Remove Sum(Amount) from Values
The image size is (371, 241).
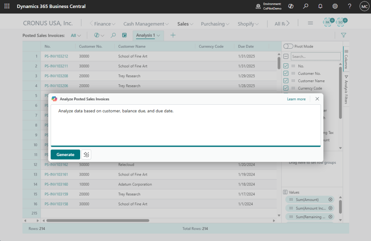tap(330, 200)
